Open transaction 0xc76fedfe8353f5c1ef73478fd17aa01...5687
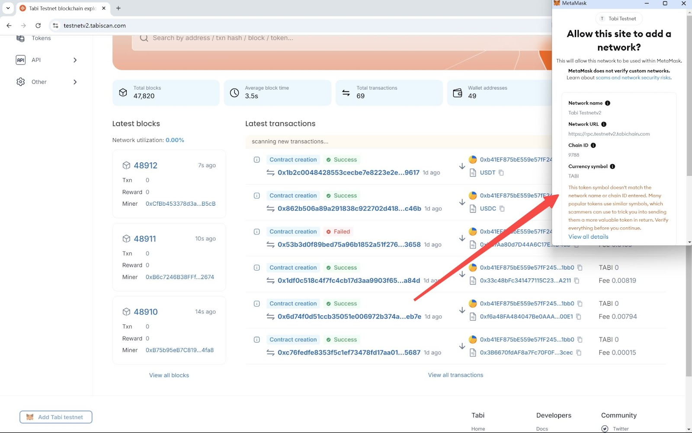The height and width of the screenshot is (433, 692). pos(349,352)
